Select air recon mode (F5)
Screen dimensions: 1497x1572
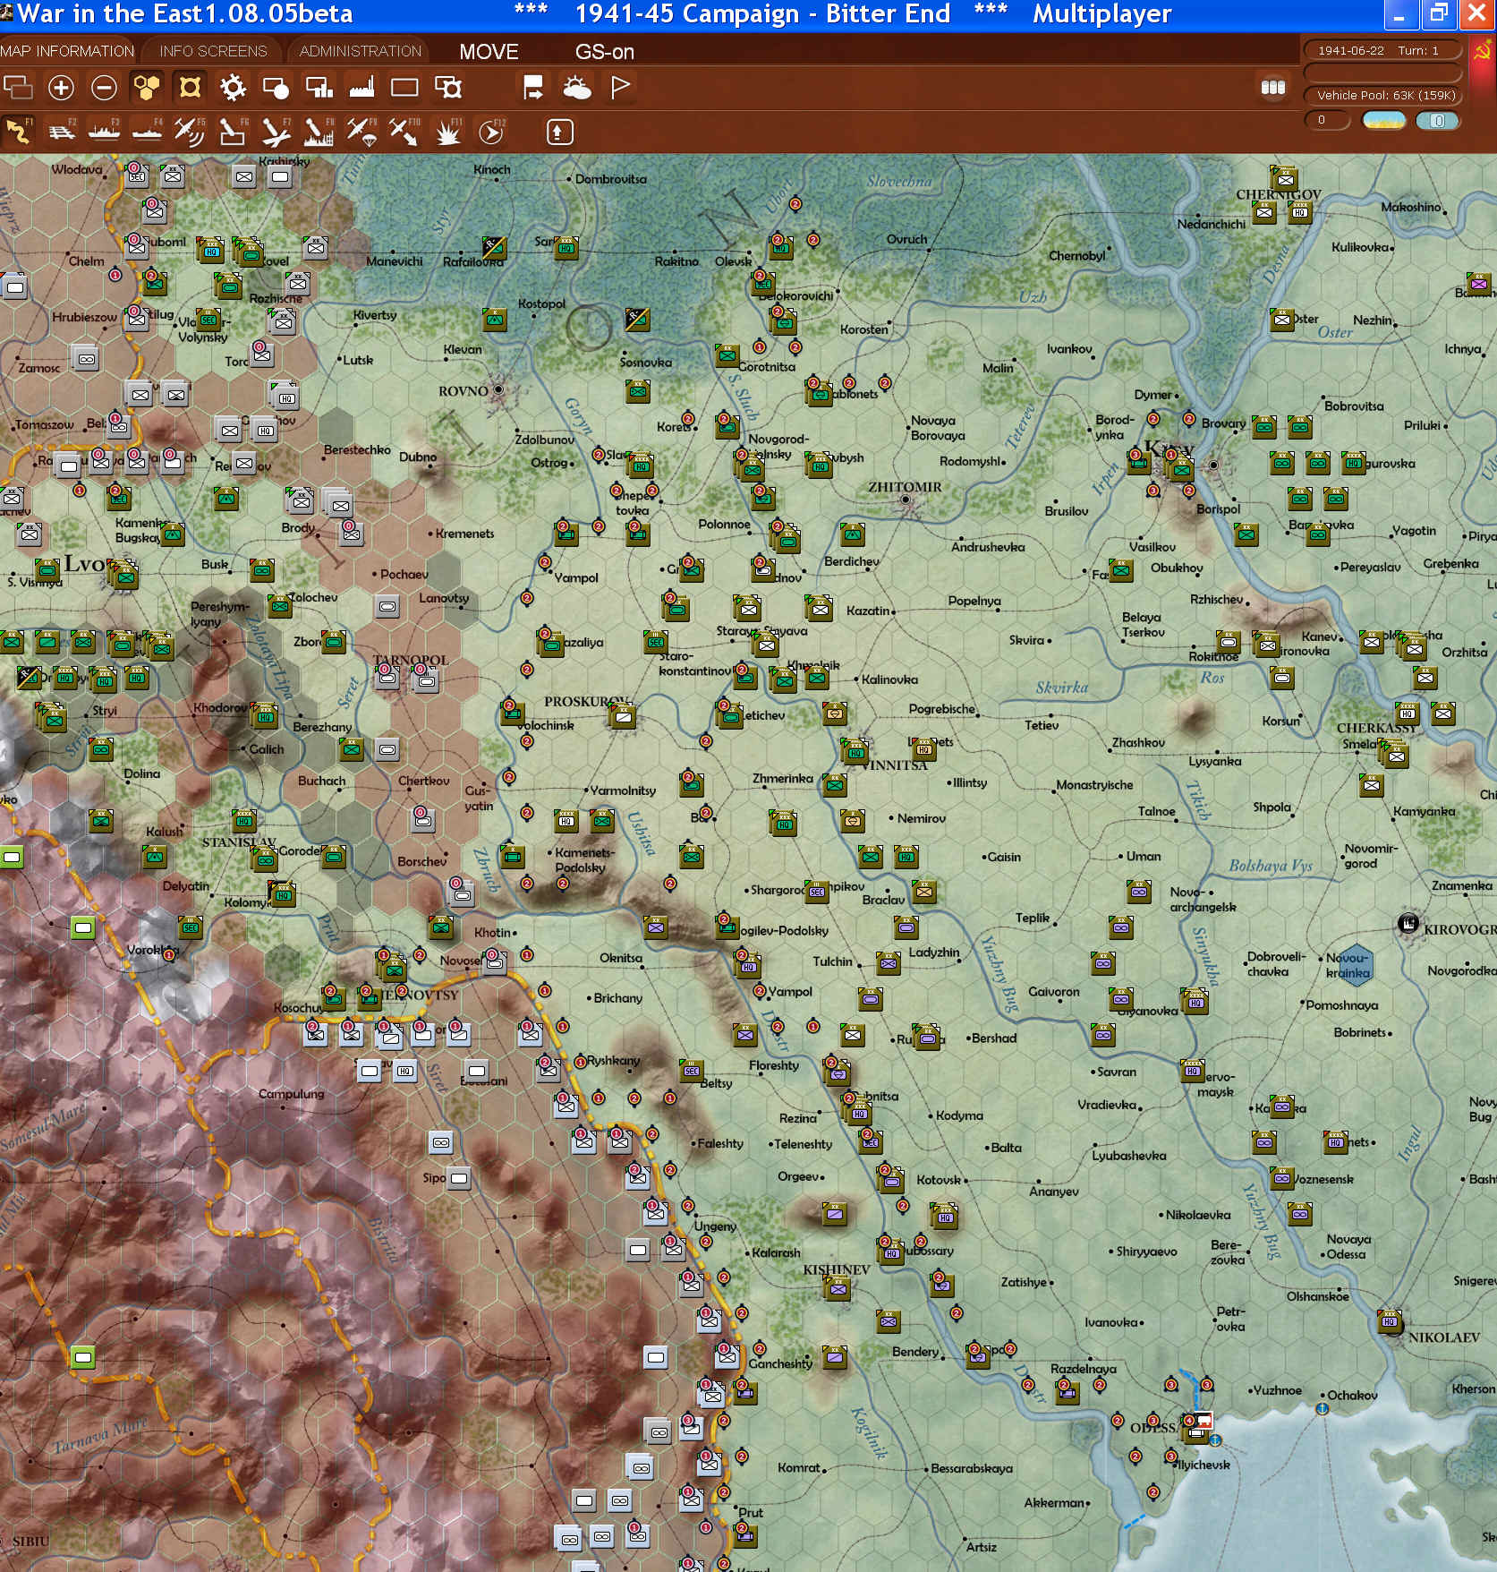(x=189, y=132)
